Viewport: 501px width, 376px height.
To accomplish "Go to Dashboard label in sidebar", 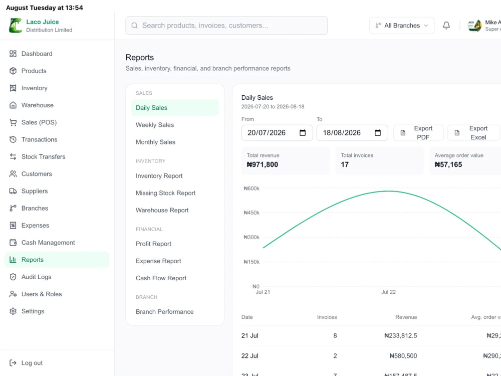I will 37,54.
